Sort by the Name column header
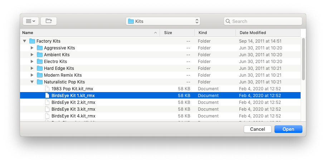Viewport: 326px width, 163px height. tap(89, 33)
